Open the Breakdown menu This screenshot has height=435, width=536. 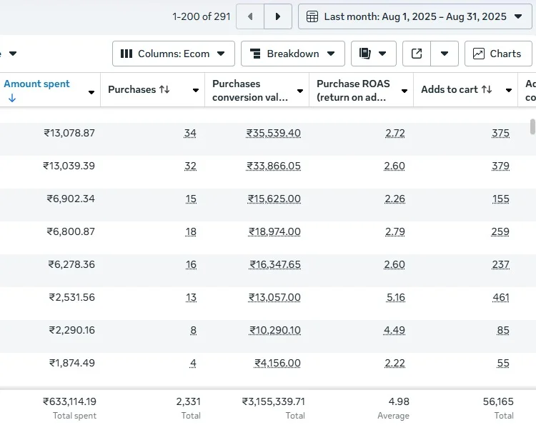point(292,54)
